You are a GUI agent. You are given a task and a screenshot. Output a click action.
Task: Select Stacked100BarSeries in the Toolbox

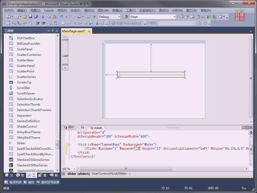pyautogui.click(x=32, y=165)
